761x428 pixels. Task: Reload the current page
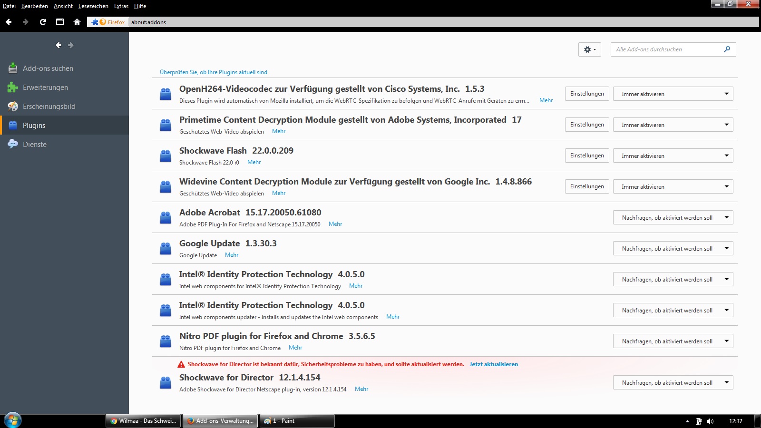[x=43, y=22]
